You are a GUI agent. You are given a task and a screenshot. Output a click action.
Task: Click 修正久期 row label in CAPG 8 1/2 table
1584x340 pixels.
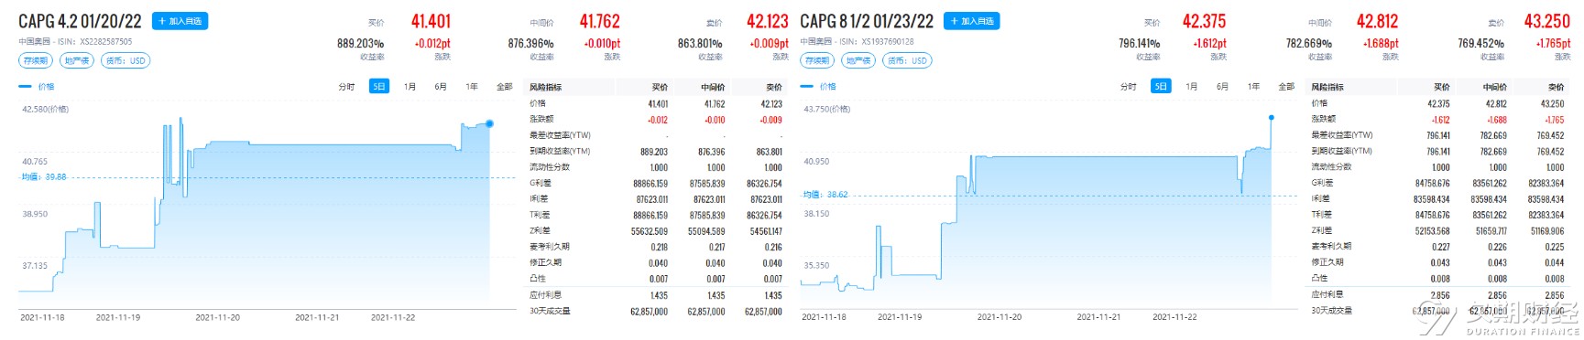[x=1327, y=263]
